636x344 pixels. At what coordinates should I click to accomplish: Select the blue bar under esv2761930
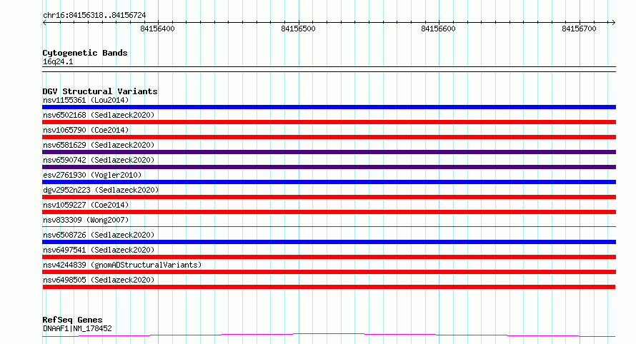click(x=329, y=182)
